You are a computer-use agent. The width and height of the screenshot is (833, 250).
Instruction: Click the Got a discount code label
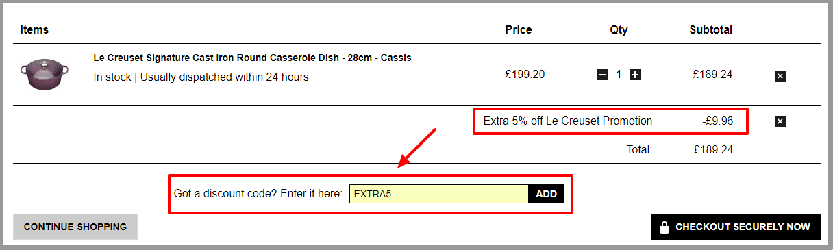(x=258, y=194)
